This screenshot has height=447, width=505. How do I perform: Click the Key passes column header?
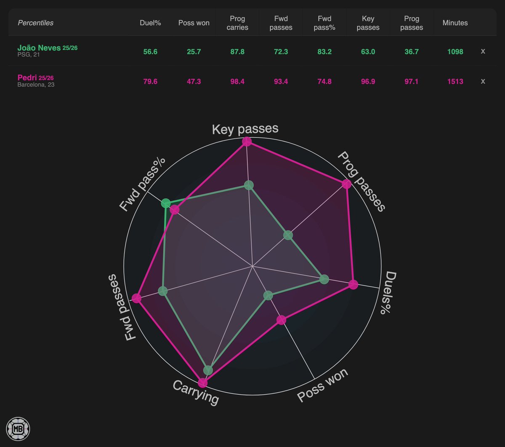368,23
